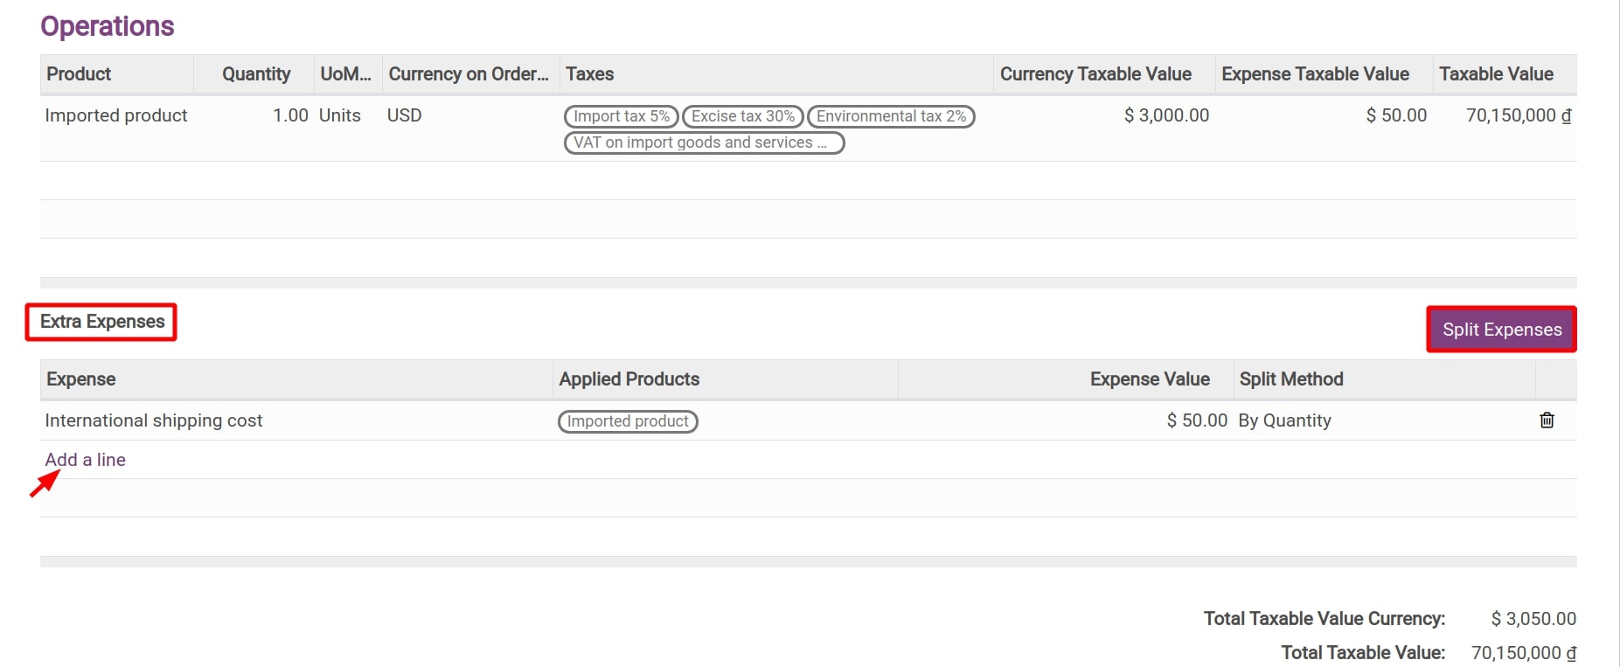
Task: Remove the VAT on import goods tag
Action: tap(703, 142)
